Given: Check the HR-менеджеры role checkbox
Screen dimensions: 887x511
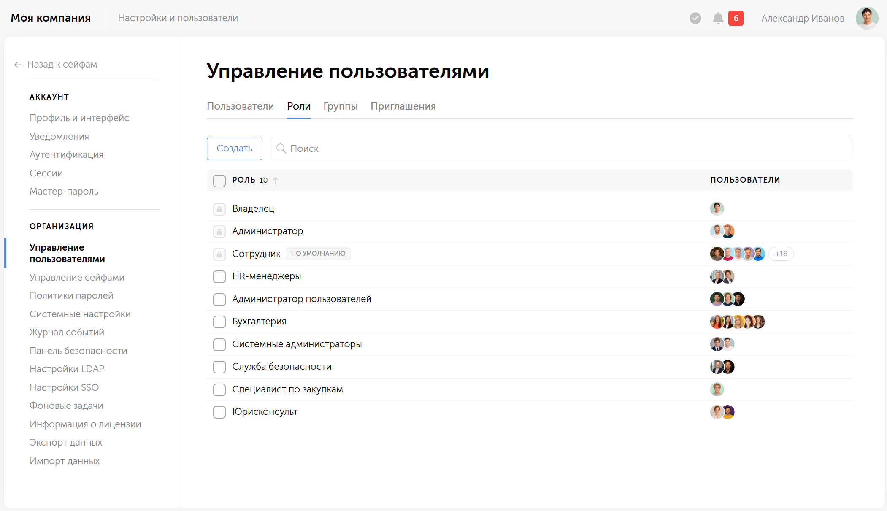Looking at the screenshot, I should tap(219, 277).
